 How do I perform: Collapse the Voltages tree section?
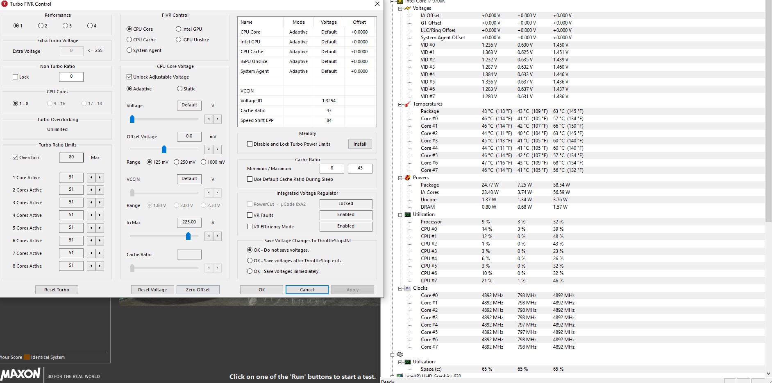point(400,8)
